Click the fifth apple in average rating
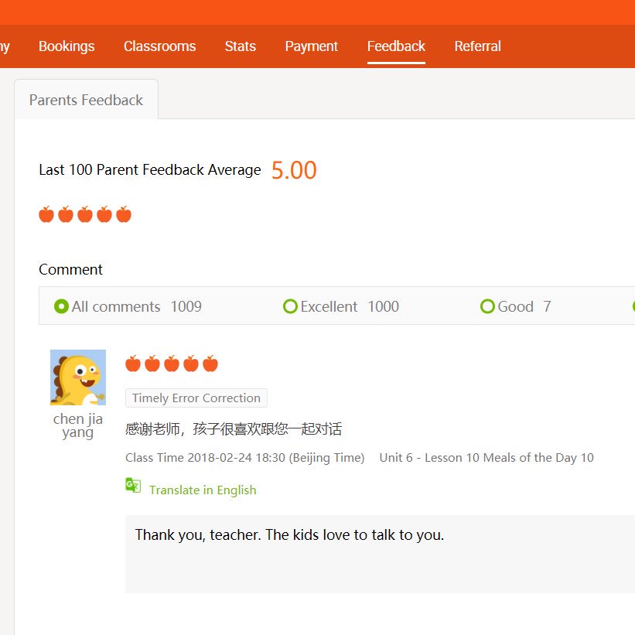The height and width of the screenshot is (635, 635). click(x=124, y=214)
